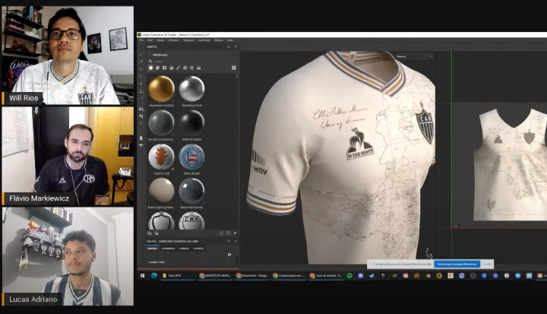547x314 pixels.
Task: Open the Window menu
Action: (x=173, y=40)
